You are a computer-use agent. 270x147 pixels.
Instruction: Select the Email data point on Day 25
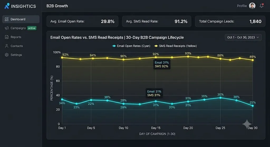(x=220, y=98)
